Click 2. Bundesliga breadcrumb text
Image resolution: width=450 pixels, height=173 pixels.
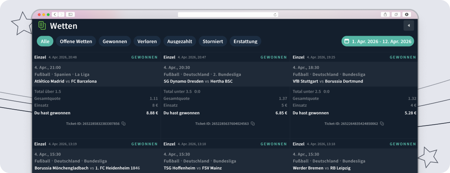[x=227, y=75]
